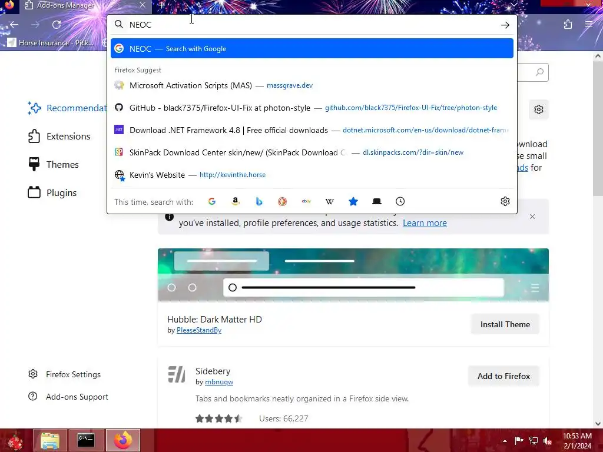The height and width of the screenshot is (452, 603).
Task: Search history via the clock icon
Action: 400,201
